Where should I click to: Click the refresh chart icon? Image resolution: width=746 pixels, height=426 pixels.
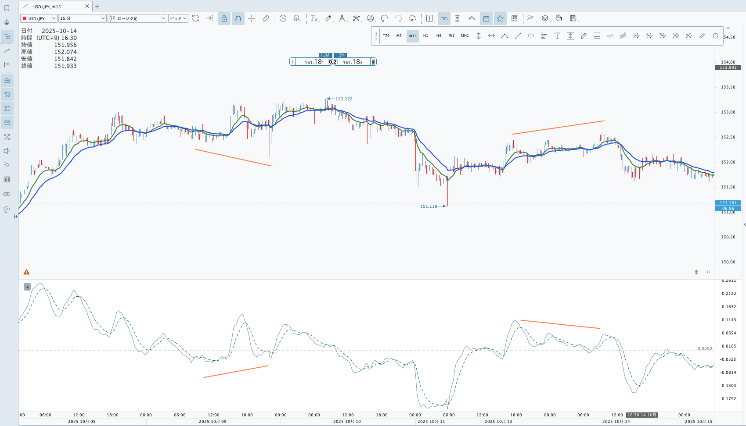point(196,18)
